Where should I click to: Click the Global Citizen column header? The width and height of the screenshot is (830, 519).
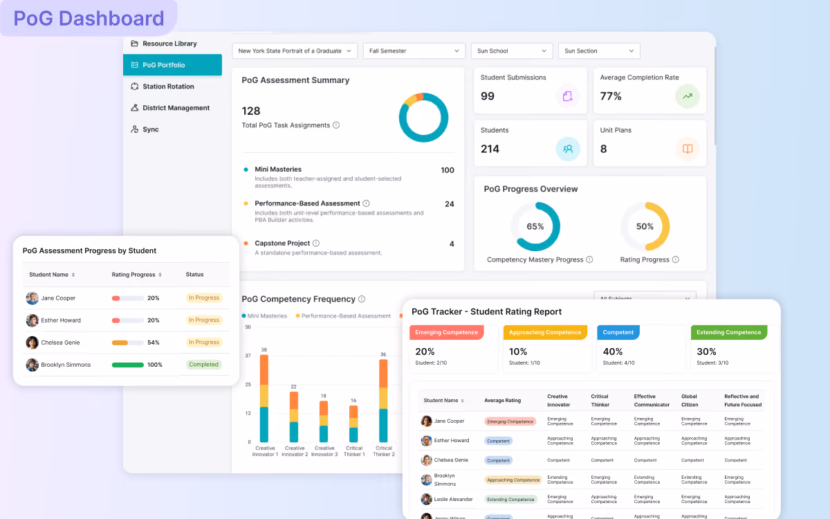[690, 401]
